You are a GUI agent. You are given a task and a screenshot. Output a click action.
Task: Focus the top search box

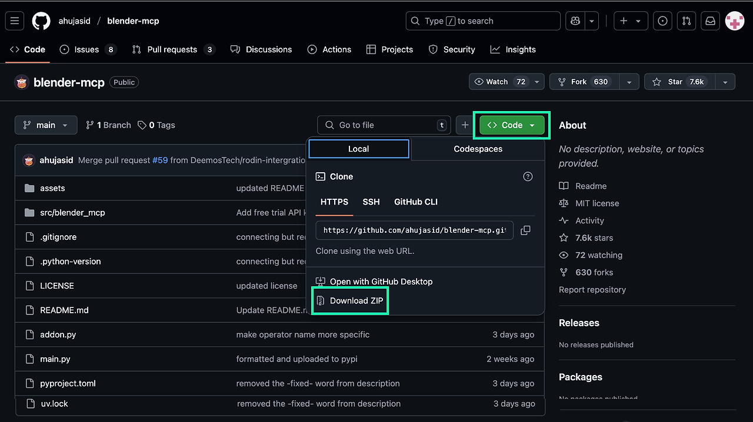coord(483,21)
